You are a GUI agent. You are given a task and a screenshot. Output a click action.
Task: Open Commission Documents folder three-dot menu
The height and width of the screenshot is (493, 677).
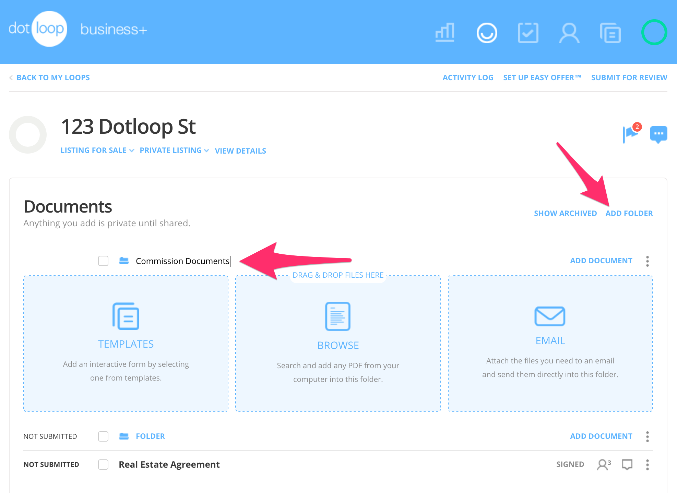tap(647, 261)
